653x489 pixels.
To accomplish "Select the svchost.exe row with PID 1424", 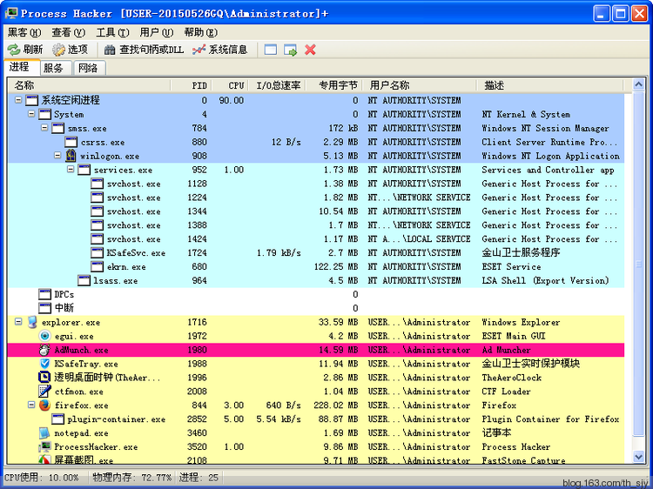I will point(316,239).
